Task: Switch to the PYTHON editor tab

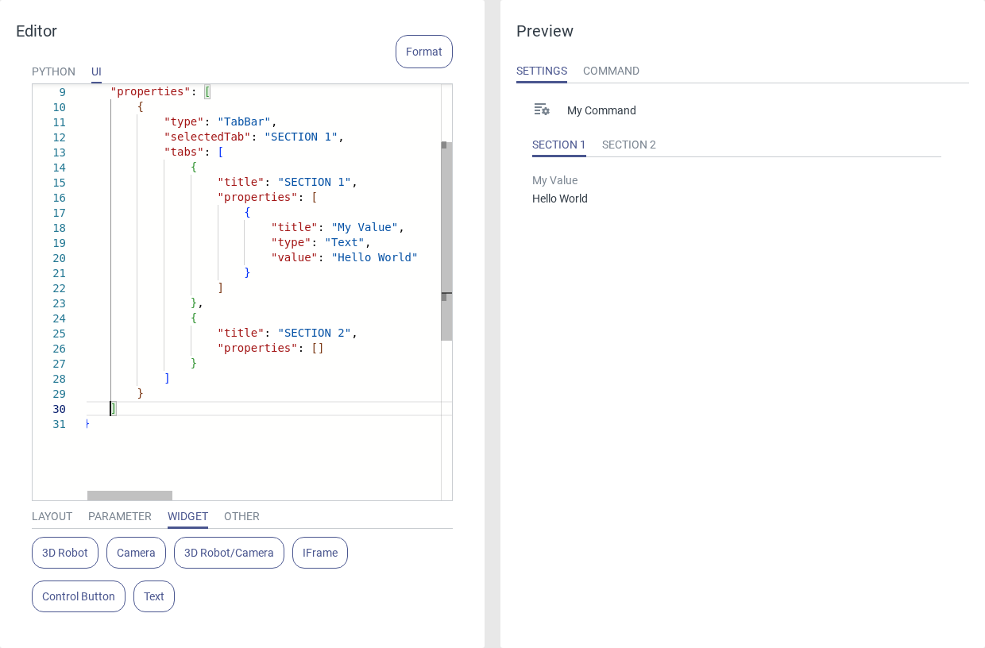Action: point(53,71)
